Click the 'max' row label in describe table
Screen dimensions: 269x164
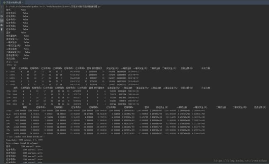click(8, 133)
